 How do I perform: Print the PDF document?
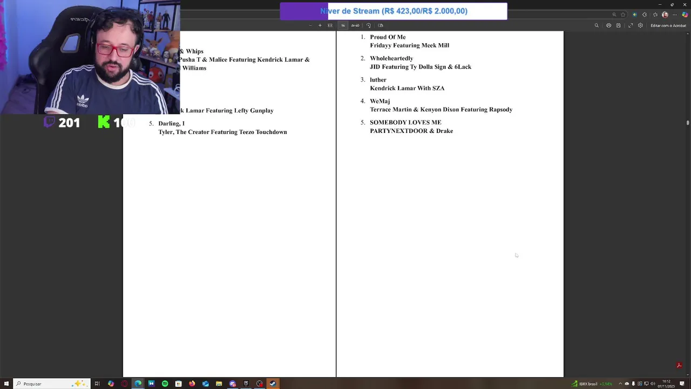tap(608, 25)
